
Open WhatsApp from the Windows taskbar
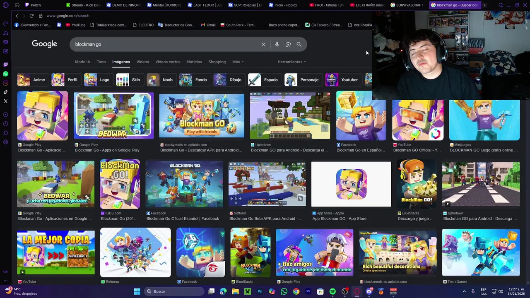pyautogui.click(x=284, y=291)
